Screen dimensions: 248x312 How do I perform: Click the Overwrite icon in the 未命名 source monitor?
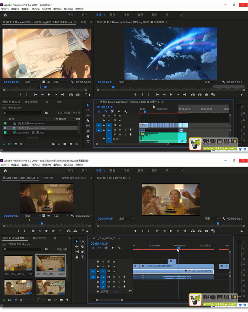[x=78, y=95]
